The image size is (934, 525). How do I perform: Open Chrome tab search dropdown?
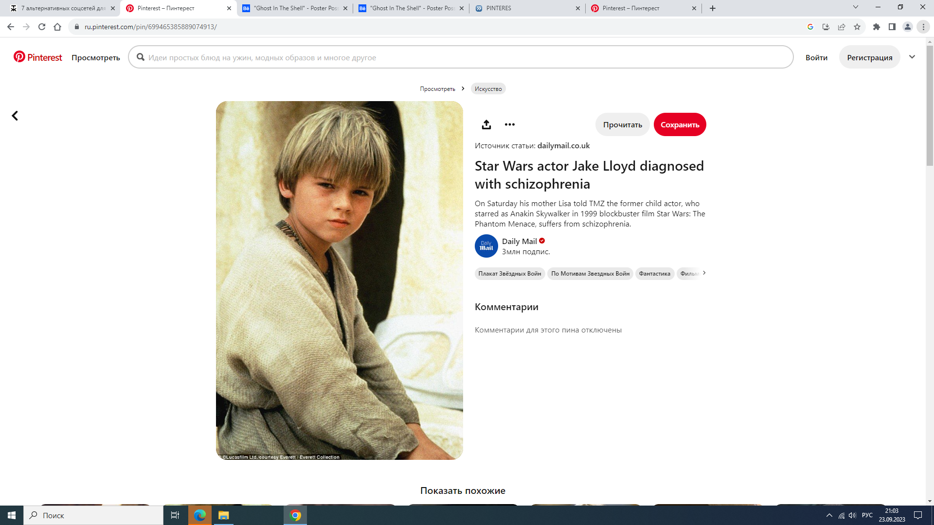pos(856,7)
